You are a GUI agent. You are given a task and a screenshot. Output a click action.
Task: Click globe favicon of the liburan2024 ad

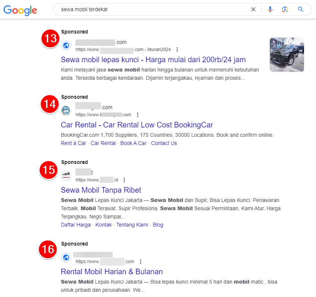click(66, 46)
